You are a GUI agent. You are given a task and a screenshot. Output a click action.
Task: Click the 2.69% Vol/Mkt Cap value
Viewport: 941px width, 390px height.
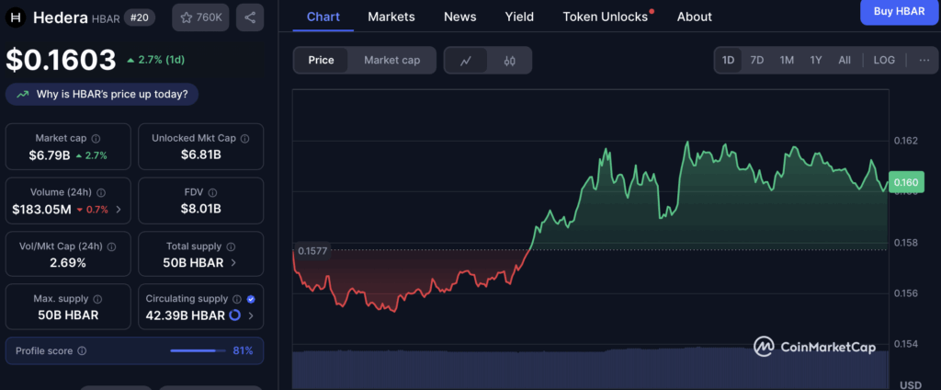click(x=68, y=262)
